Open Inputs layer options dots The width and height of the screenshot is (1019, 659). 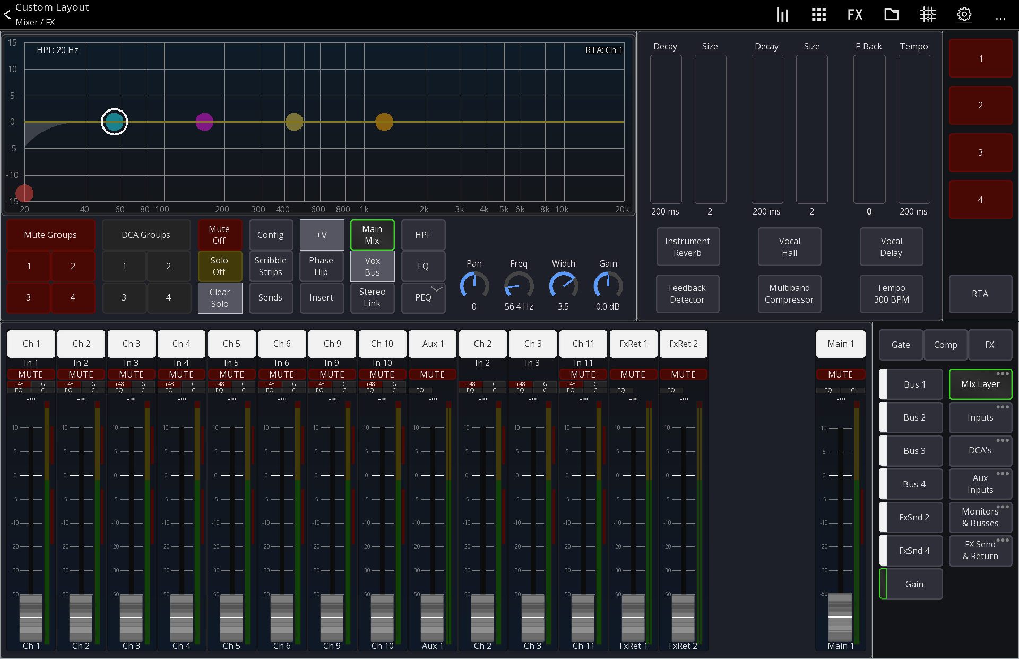click(1003, 407)
